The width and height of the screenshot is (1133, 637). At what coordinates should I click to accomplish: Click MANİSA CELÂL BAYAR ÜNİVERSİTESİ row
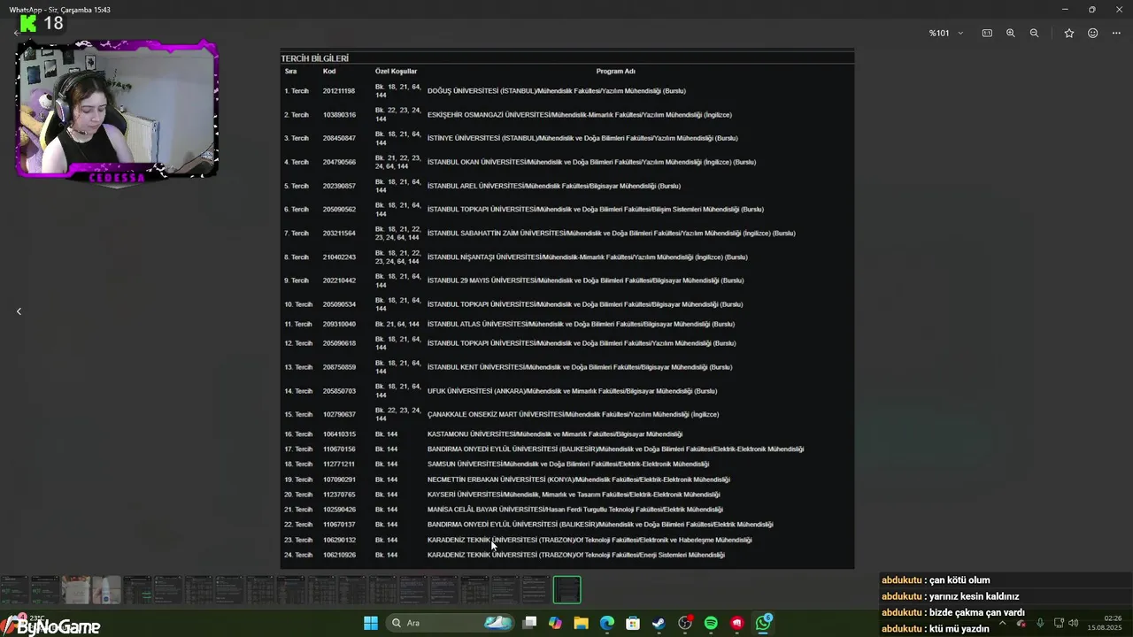(x=575, y=510)
